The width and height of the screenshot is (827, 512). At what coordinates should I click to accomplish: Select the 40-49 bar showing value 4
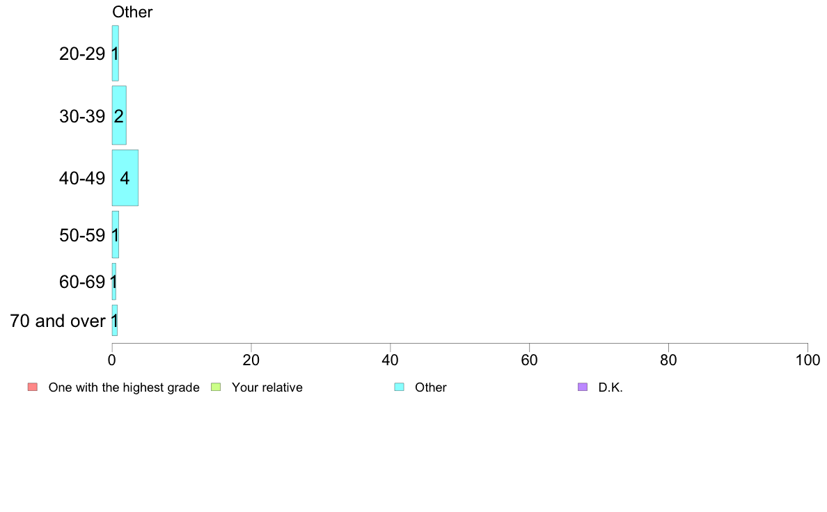pos(125,177)
